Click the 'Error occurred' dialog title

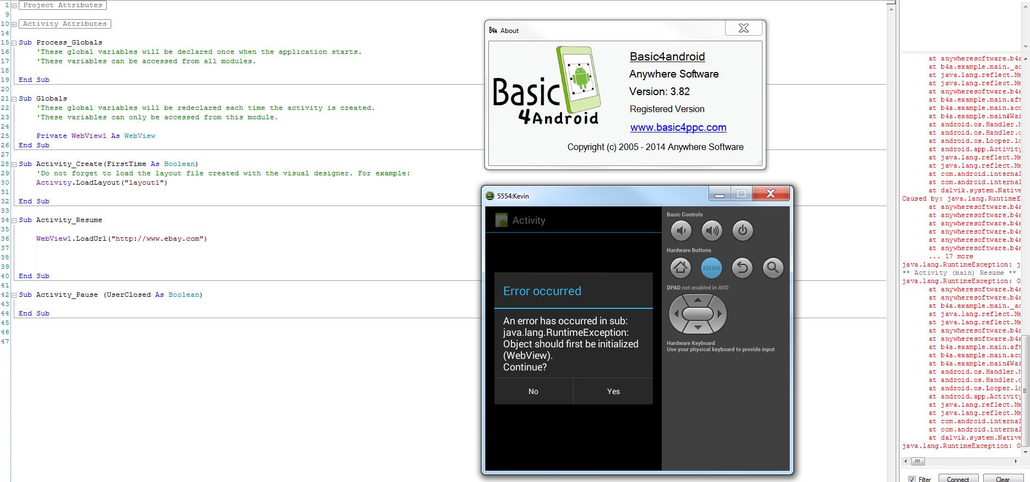(x=542, y=291)
